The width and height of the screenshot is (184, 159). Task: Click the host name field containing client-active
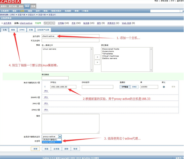tap(71, 36)
